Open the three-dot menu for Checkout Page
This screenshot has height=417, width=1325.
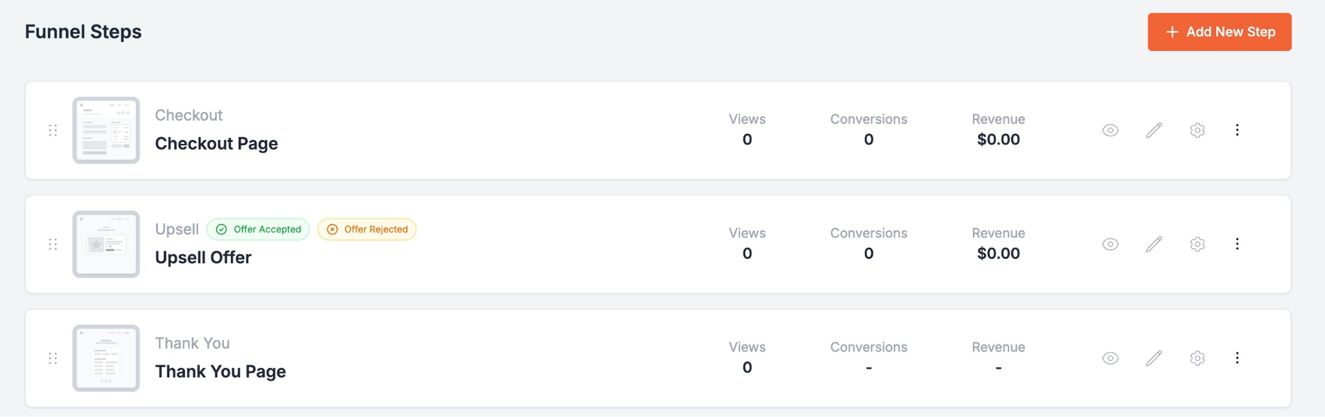click(x=1237, y=130)
